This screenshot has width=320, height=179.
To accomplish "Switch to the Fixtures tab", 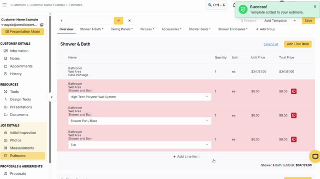I will click(x=147, y=30).
